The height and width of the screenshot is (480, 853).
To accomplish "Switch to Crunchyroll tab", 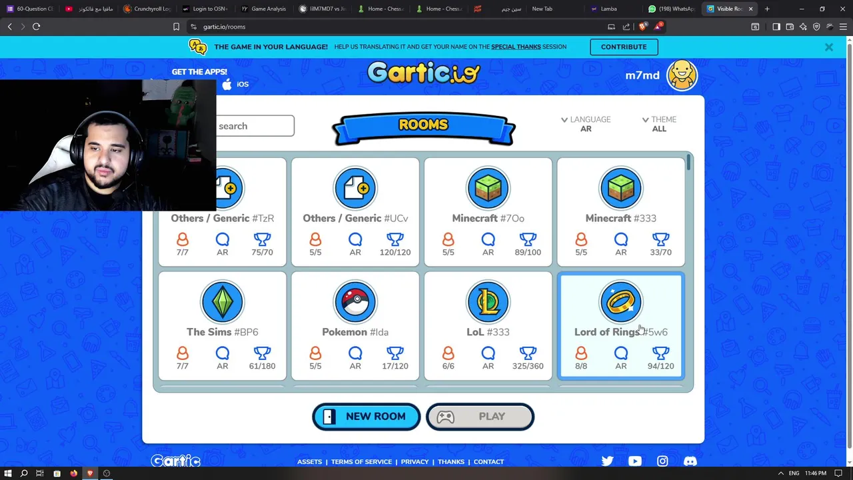I will pyautogui.click(x=147, y=9).
